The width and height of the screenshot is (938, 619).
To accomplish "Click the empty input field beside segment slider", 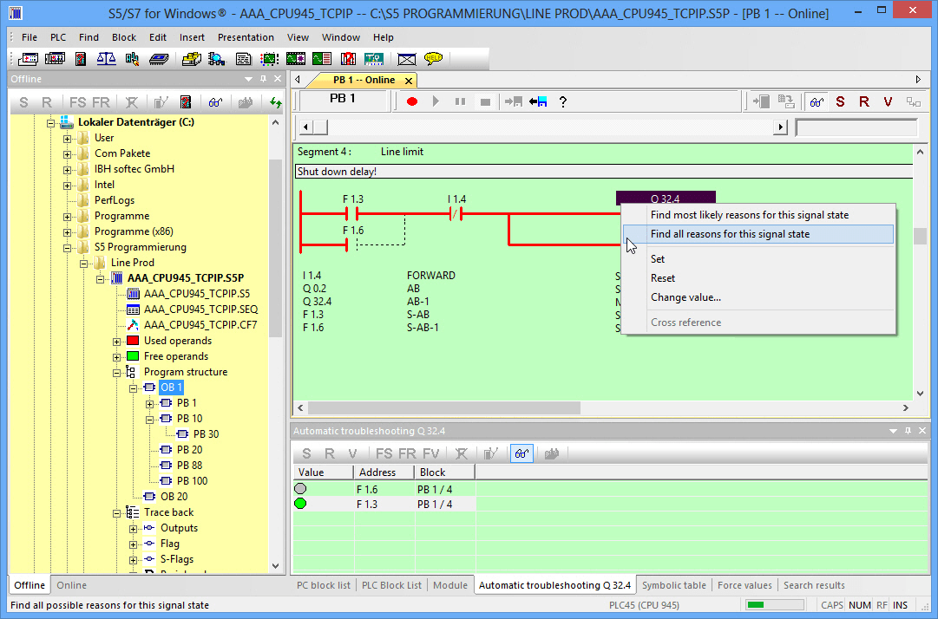I will (856, 127).
